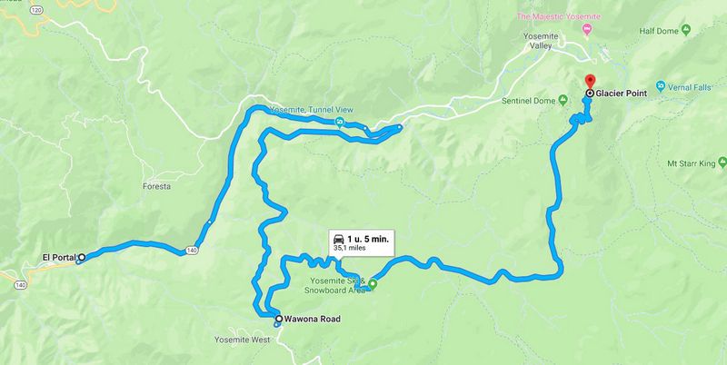727x365 pixels.
Task: Click the Half Dome text label
Action: click(x=660, y=31)
